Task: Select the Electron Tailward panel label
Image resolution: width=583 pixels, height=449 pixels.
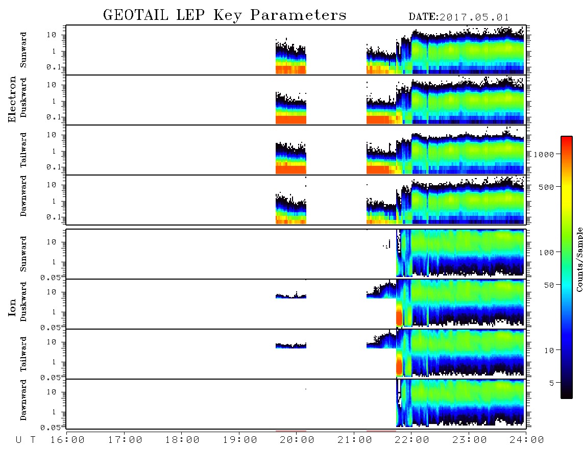Action: pos(23,150)
